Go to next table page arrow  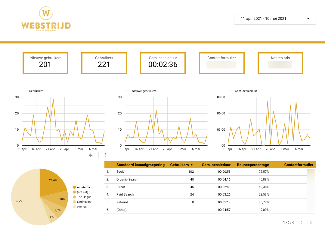[311, 222]
